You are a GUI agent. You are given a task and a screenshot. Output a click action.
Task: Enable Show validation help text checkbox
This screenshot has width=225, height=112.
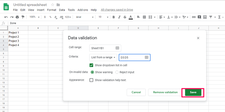click(x=91, y=80)
